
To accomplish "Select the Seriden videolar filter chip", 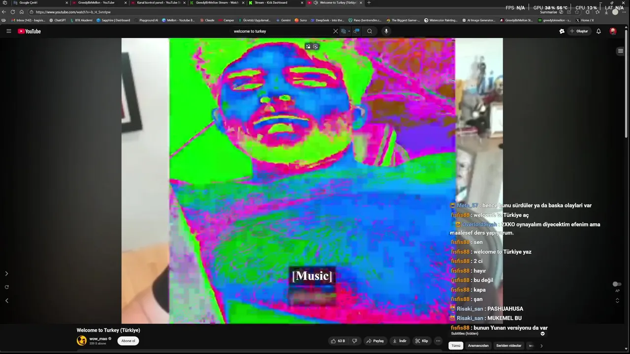I will 508,346.
